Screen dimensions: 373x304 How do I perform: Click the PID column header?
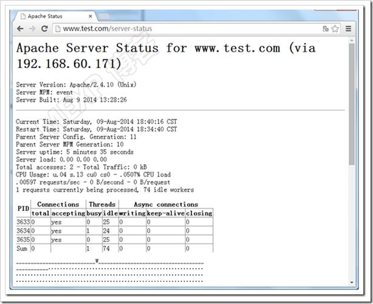23,209
